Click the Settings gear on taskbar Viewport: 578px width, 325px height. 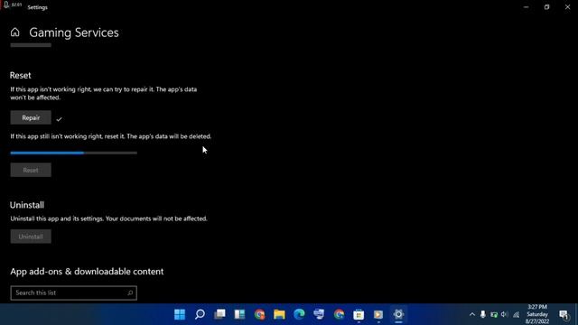(x=398, y=314)
